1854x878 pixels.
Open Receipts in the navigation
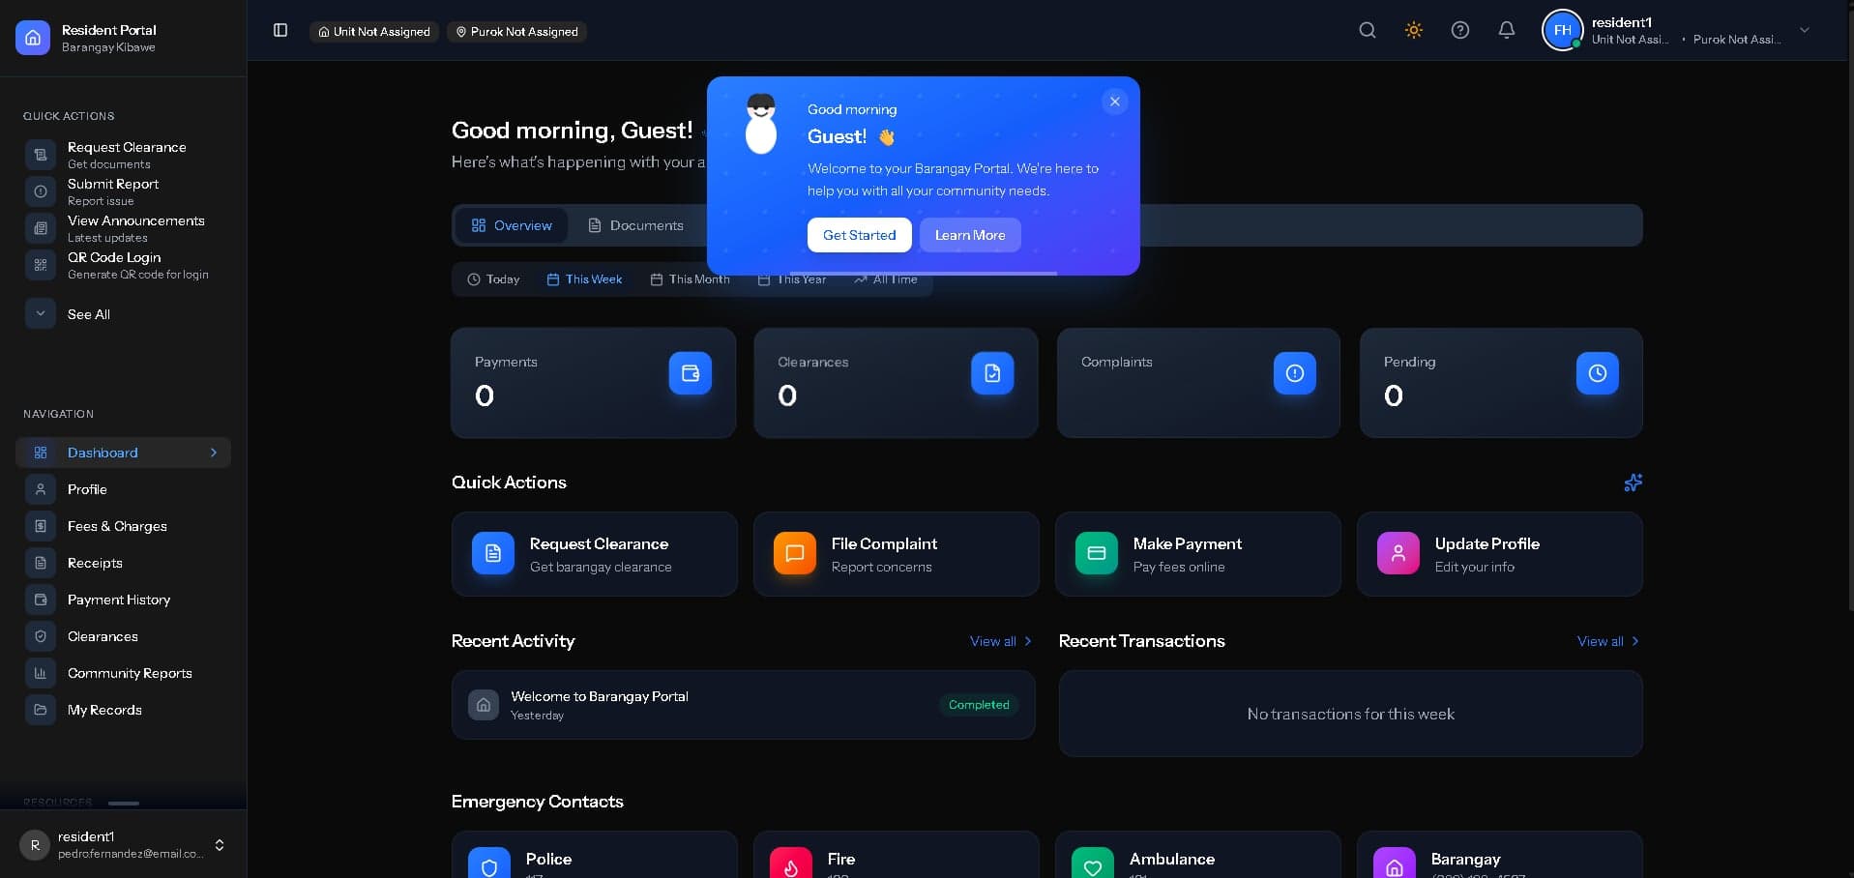[x=123, y=563]
